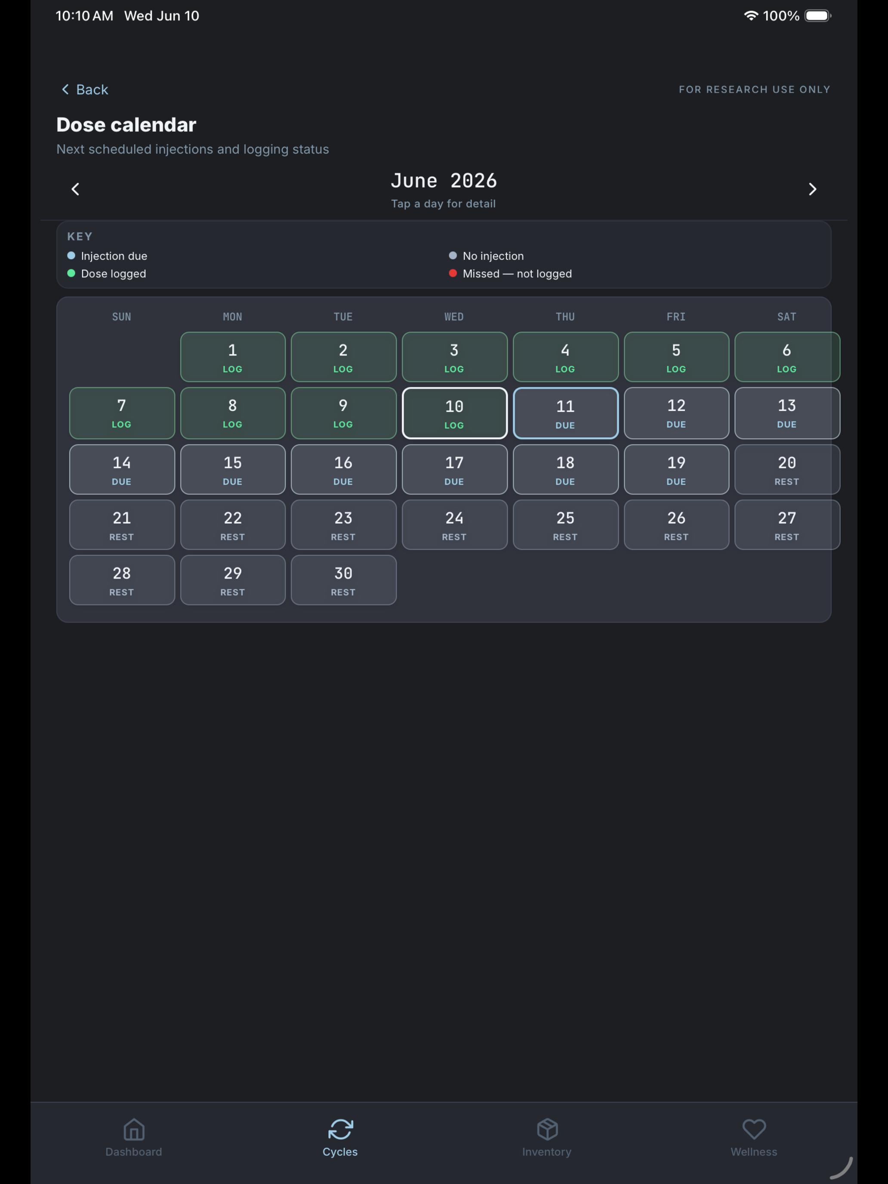Tap the Wi-Fi status icon

coord(751,15)
